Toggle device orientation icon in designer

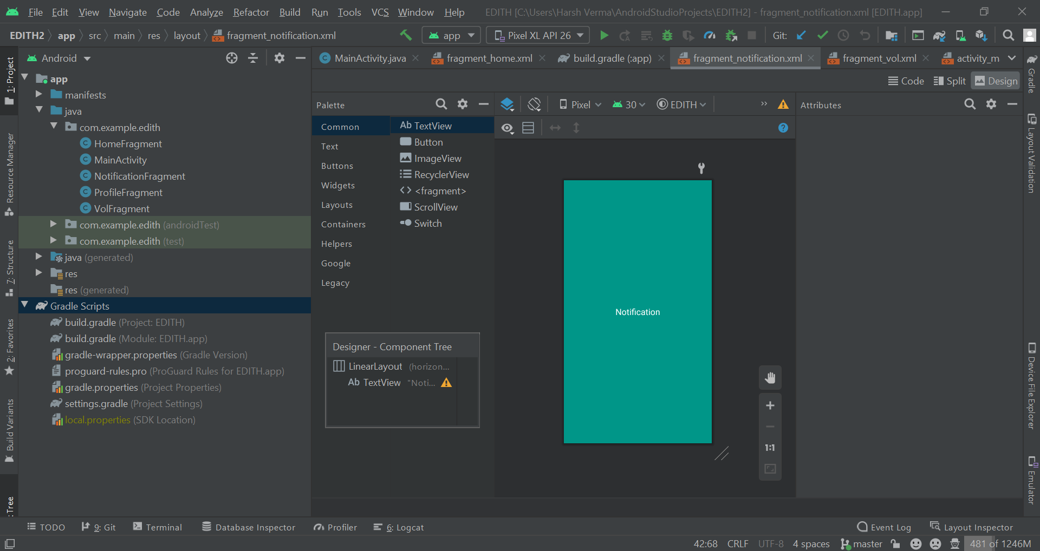(534, 104)
